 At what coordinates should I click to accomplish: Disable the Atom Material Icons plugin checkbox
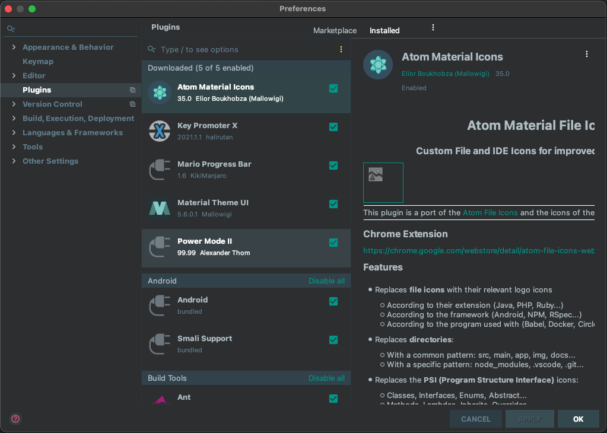(x=333, y=88)
